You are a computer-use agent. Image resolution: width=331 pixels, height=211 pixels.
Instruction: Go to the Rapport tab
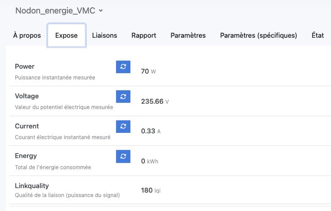[x=144, y=35]
